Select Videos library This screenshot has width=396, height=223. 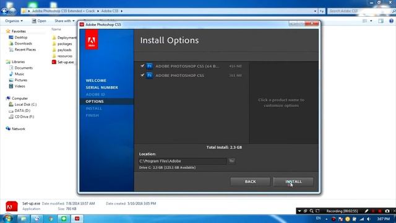click(17, 86)
